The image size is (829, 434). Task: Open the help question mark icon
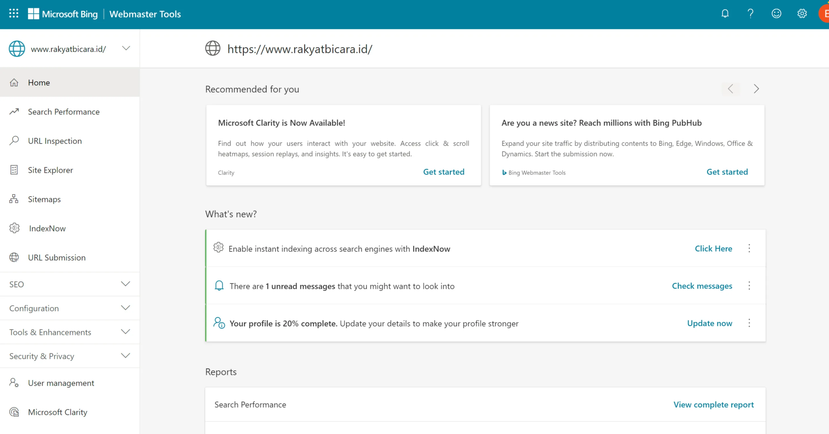click(750, 14)
